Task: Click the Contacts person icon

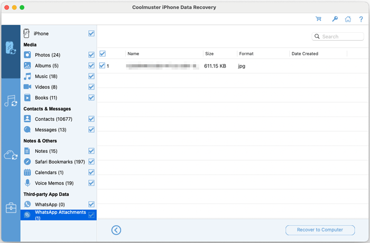Action: [x=27, y=119]
